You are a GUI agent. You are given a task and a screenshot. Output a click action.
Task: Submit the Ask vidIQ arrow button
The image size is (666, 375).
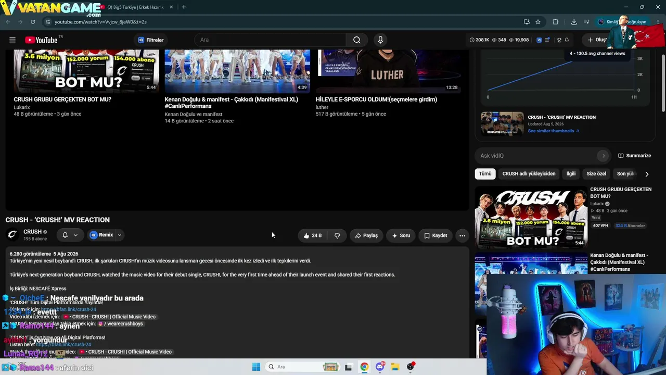point(603,156)
